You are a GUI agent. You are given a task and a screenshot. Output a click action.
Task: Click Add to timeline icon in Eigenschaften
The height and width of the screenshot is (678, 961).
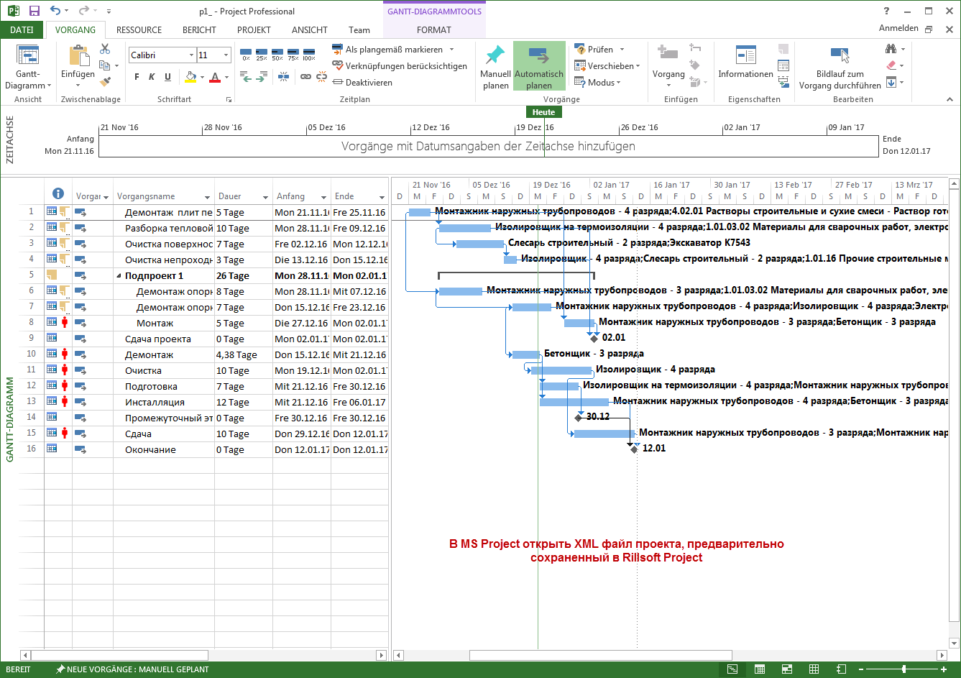click(x=783, y=82)
